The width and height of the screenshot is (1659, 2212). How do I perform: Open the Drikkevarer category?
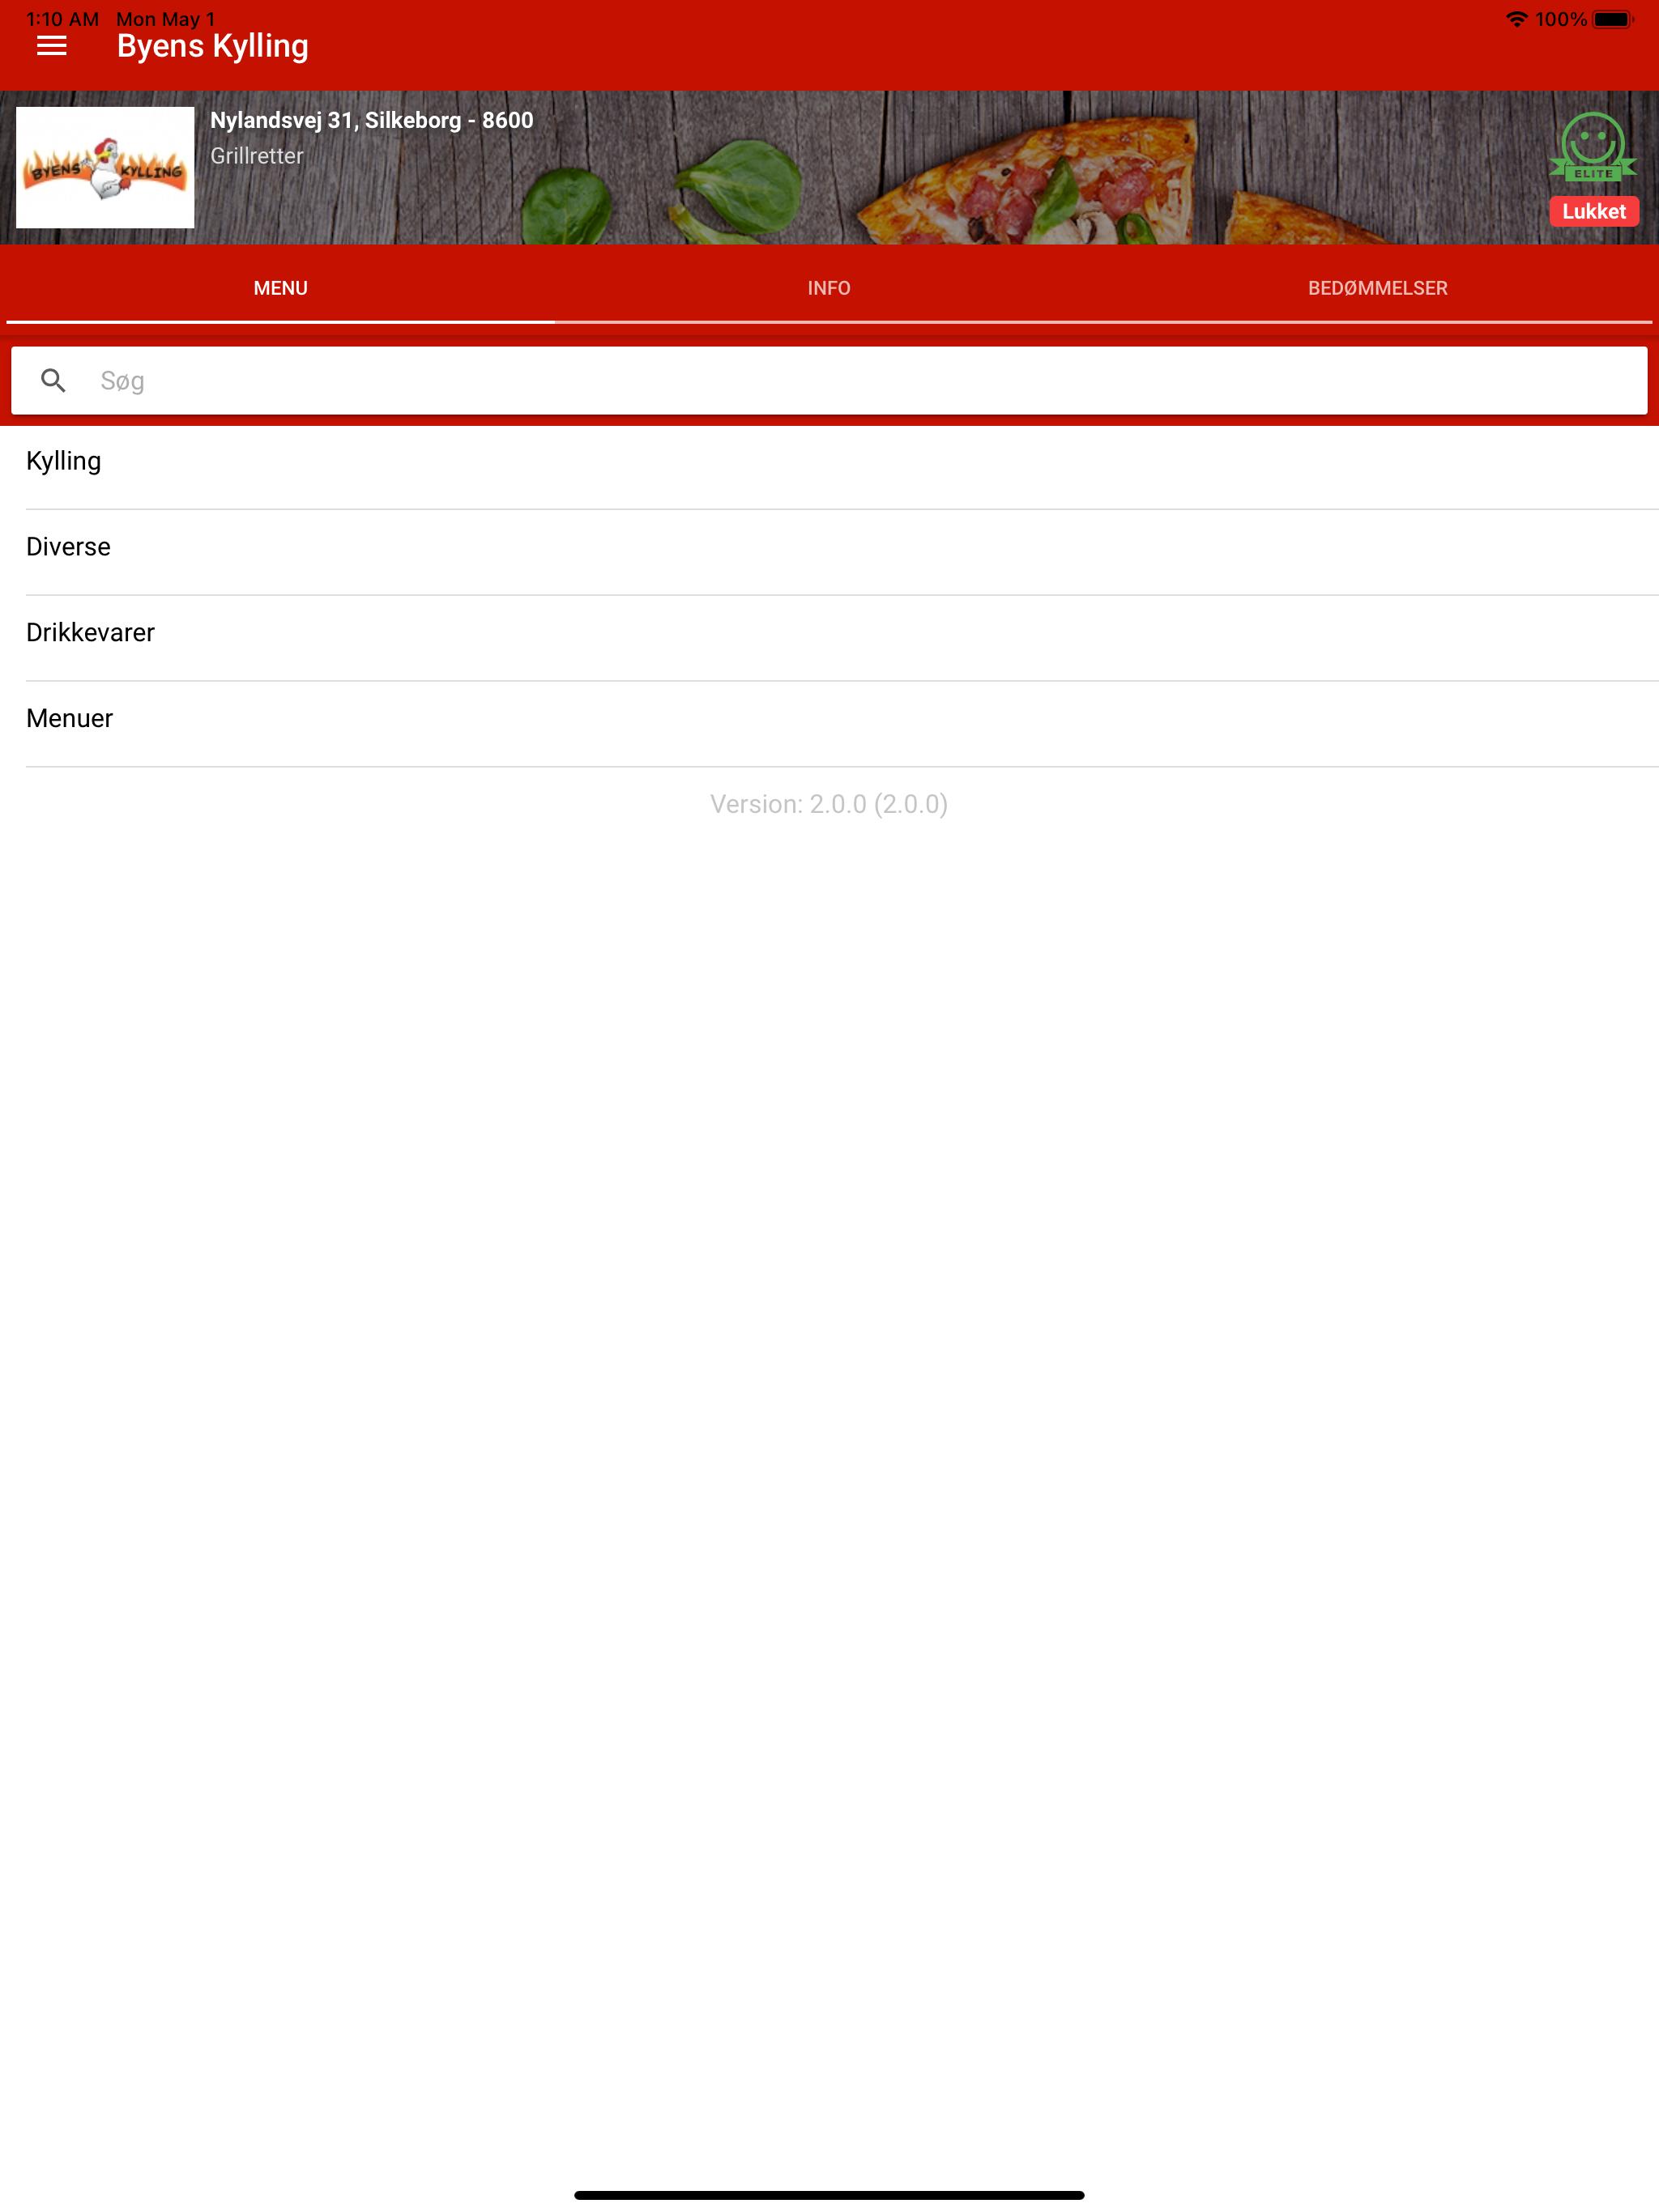tap(829, 638)
